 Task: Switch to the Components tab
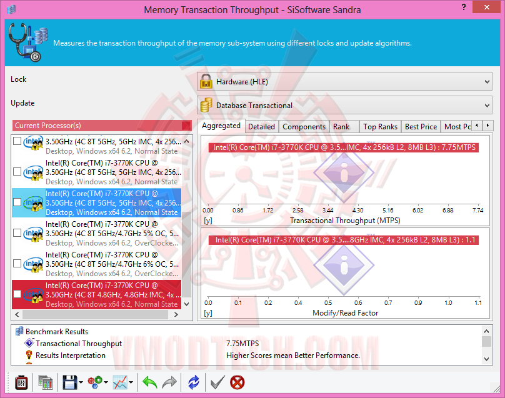pos(304,127)
